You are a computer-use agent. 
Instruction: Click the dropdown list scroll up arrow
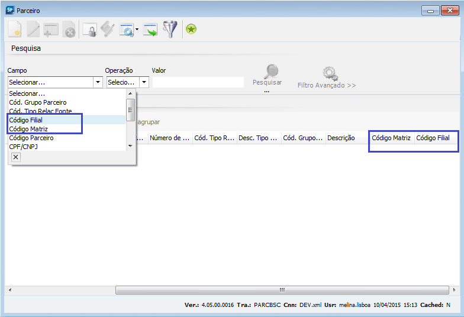[130, 93]
